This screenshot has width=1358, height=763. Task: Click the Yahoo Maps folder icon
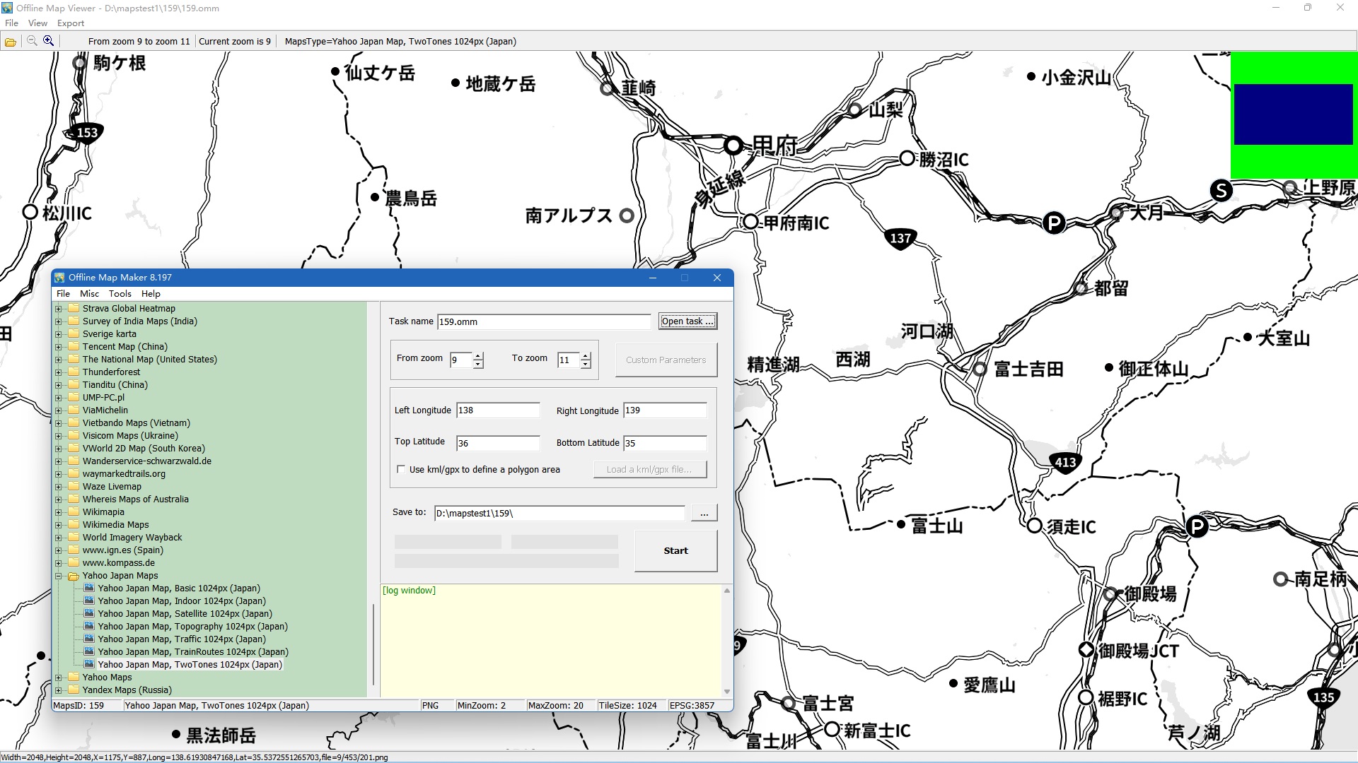pyautogui.click(x=74, y=678)
